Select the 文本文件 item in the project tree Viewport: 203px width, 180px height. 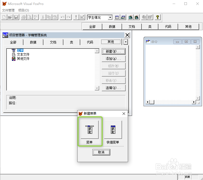click(23, 54)
